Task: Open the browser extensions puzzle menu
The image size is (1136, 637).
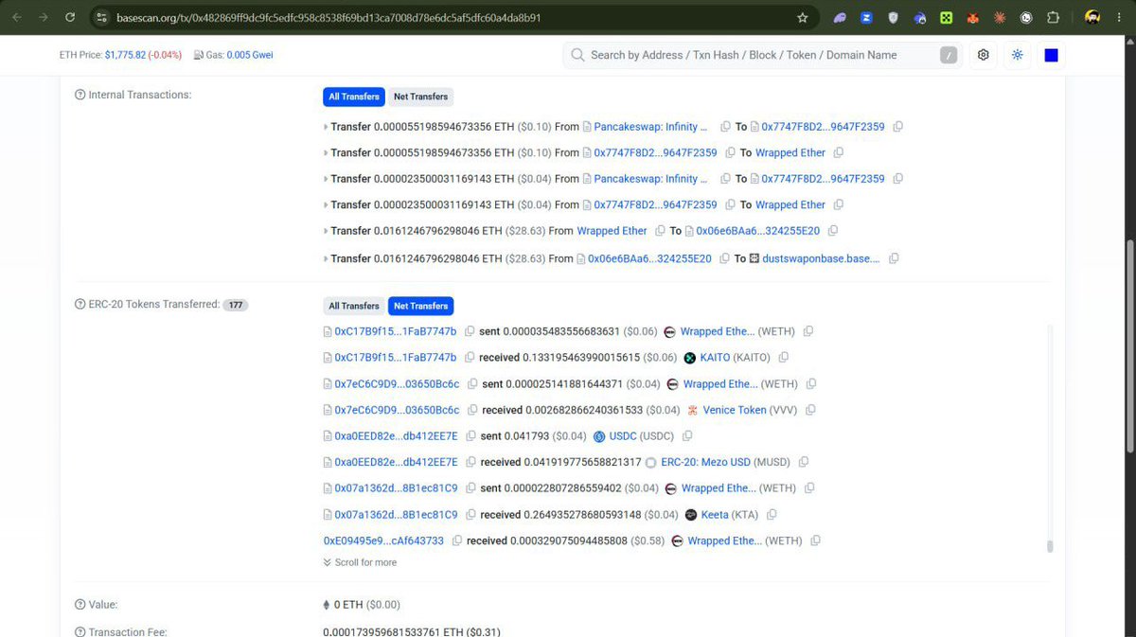Action: coord(1053,17)
